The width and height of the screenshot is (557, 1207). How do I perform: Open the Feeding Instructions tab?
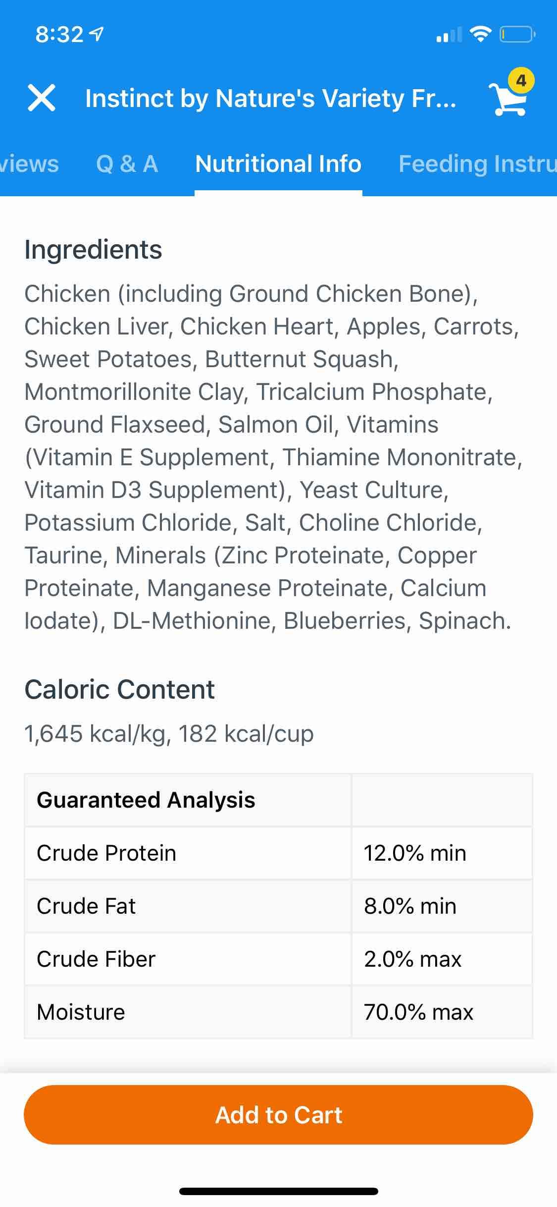click(477, 164)
